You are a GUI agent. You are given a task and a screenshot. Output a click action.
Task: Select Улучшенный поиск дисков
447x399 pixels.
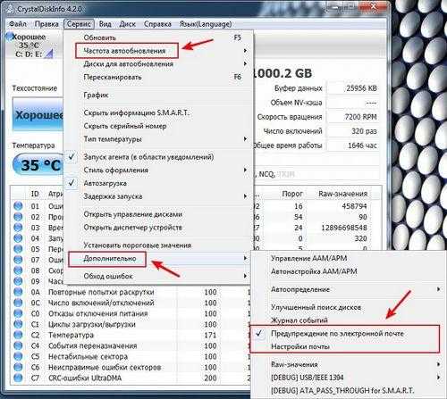[x=347, y=307]
